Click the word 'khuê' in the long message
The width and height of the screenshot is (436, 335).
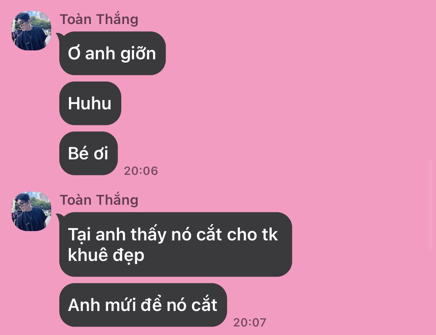pos(86,255)
